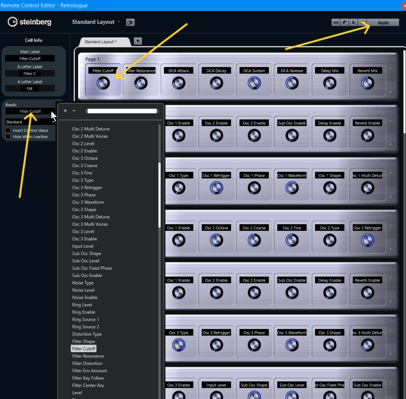
Task: Click the Osc 3 Waveform knob in grid
Action: 292,345
